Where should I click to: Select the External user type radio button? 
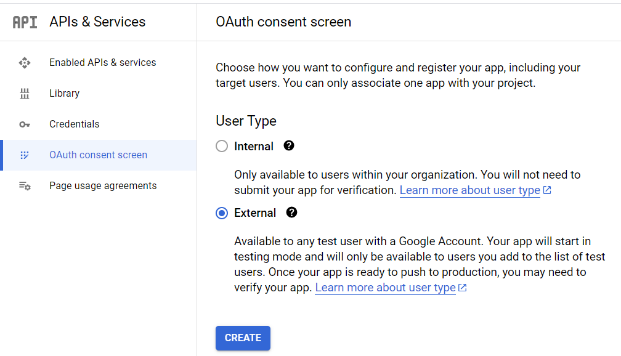pos(222,213)
